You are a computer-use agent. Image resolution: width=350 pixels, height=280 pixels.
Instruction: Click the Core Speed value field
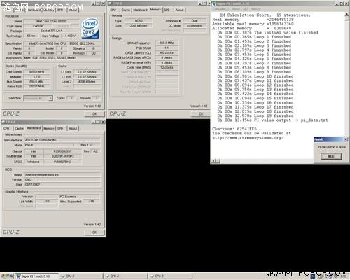(36, 72)
